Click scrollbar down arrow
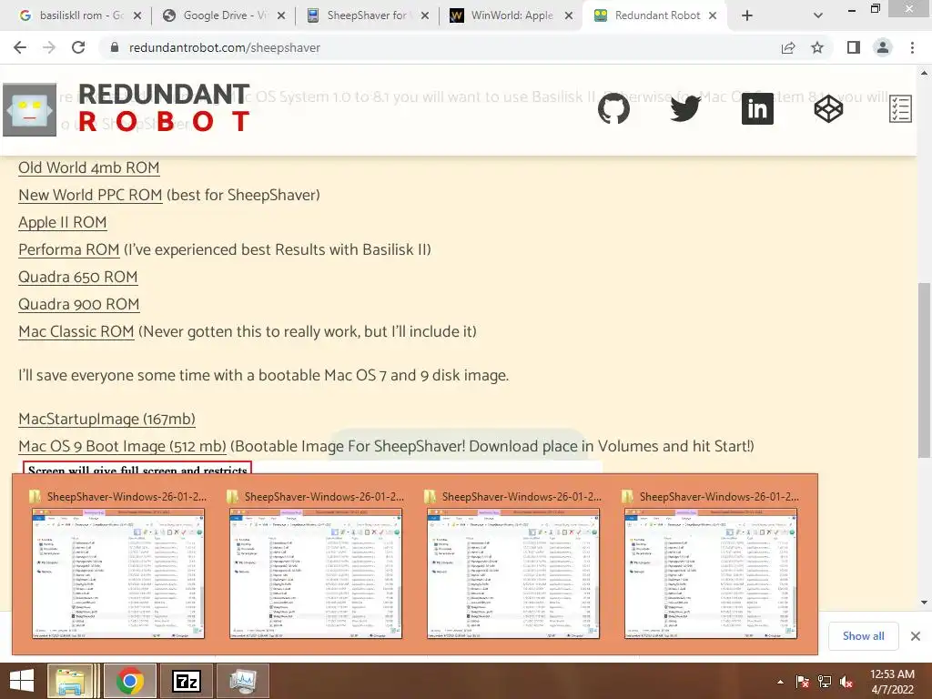932x699 pixels. (924, 603)
